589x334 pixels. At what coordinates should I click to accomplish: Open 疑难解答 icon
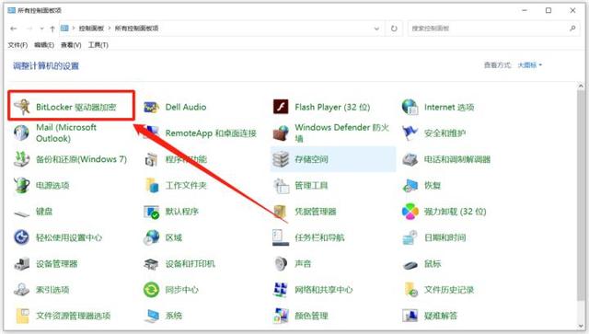410,316
